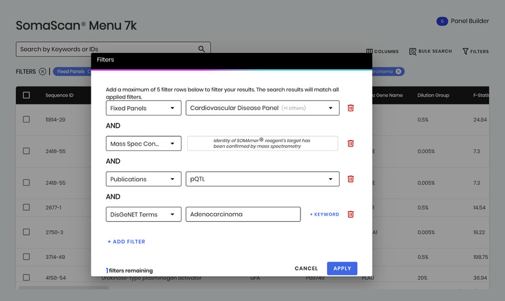The image size is (505, 301).
Task: Add another filter row
Action: (x=126, y=241)
